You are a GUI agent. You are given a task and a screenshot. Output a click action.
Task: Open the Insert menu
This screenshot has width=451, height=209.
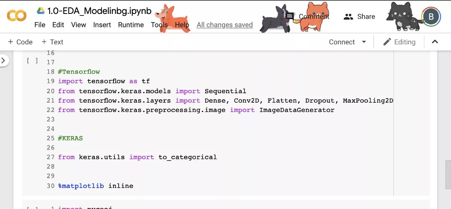point(102,25)
